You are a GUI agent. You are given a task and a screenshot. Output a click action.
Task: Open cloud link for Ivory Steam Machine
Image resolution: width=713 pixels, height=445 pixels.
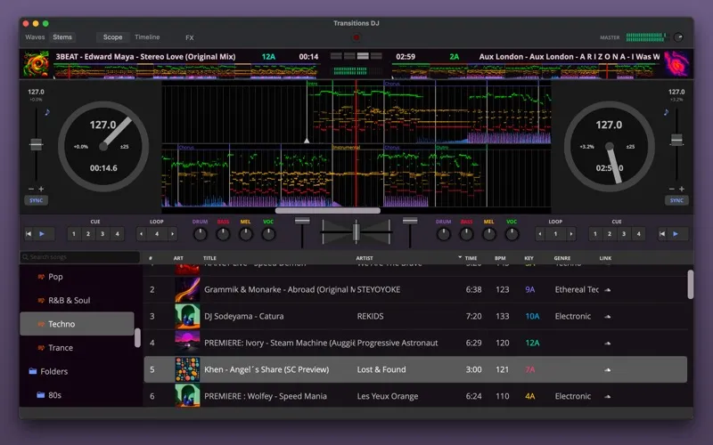tap(608, 344)
